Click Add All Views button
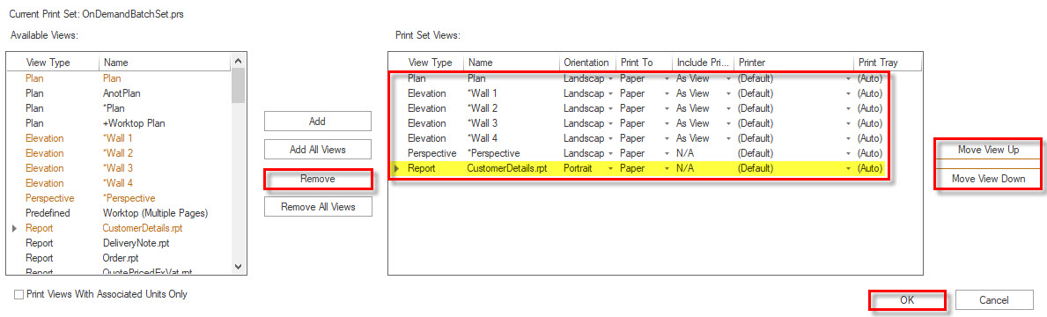Screen dimensions: 1047x317 coord(317,150)
